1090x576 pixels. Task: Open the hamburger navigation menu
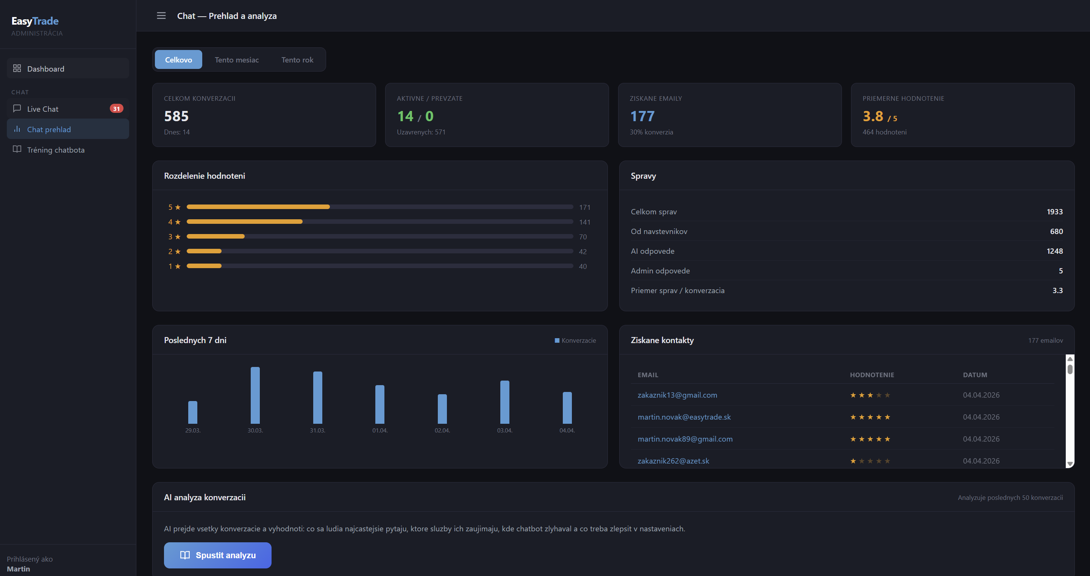tap(161, 15)
